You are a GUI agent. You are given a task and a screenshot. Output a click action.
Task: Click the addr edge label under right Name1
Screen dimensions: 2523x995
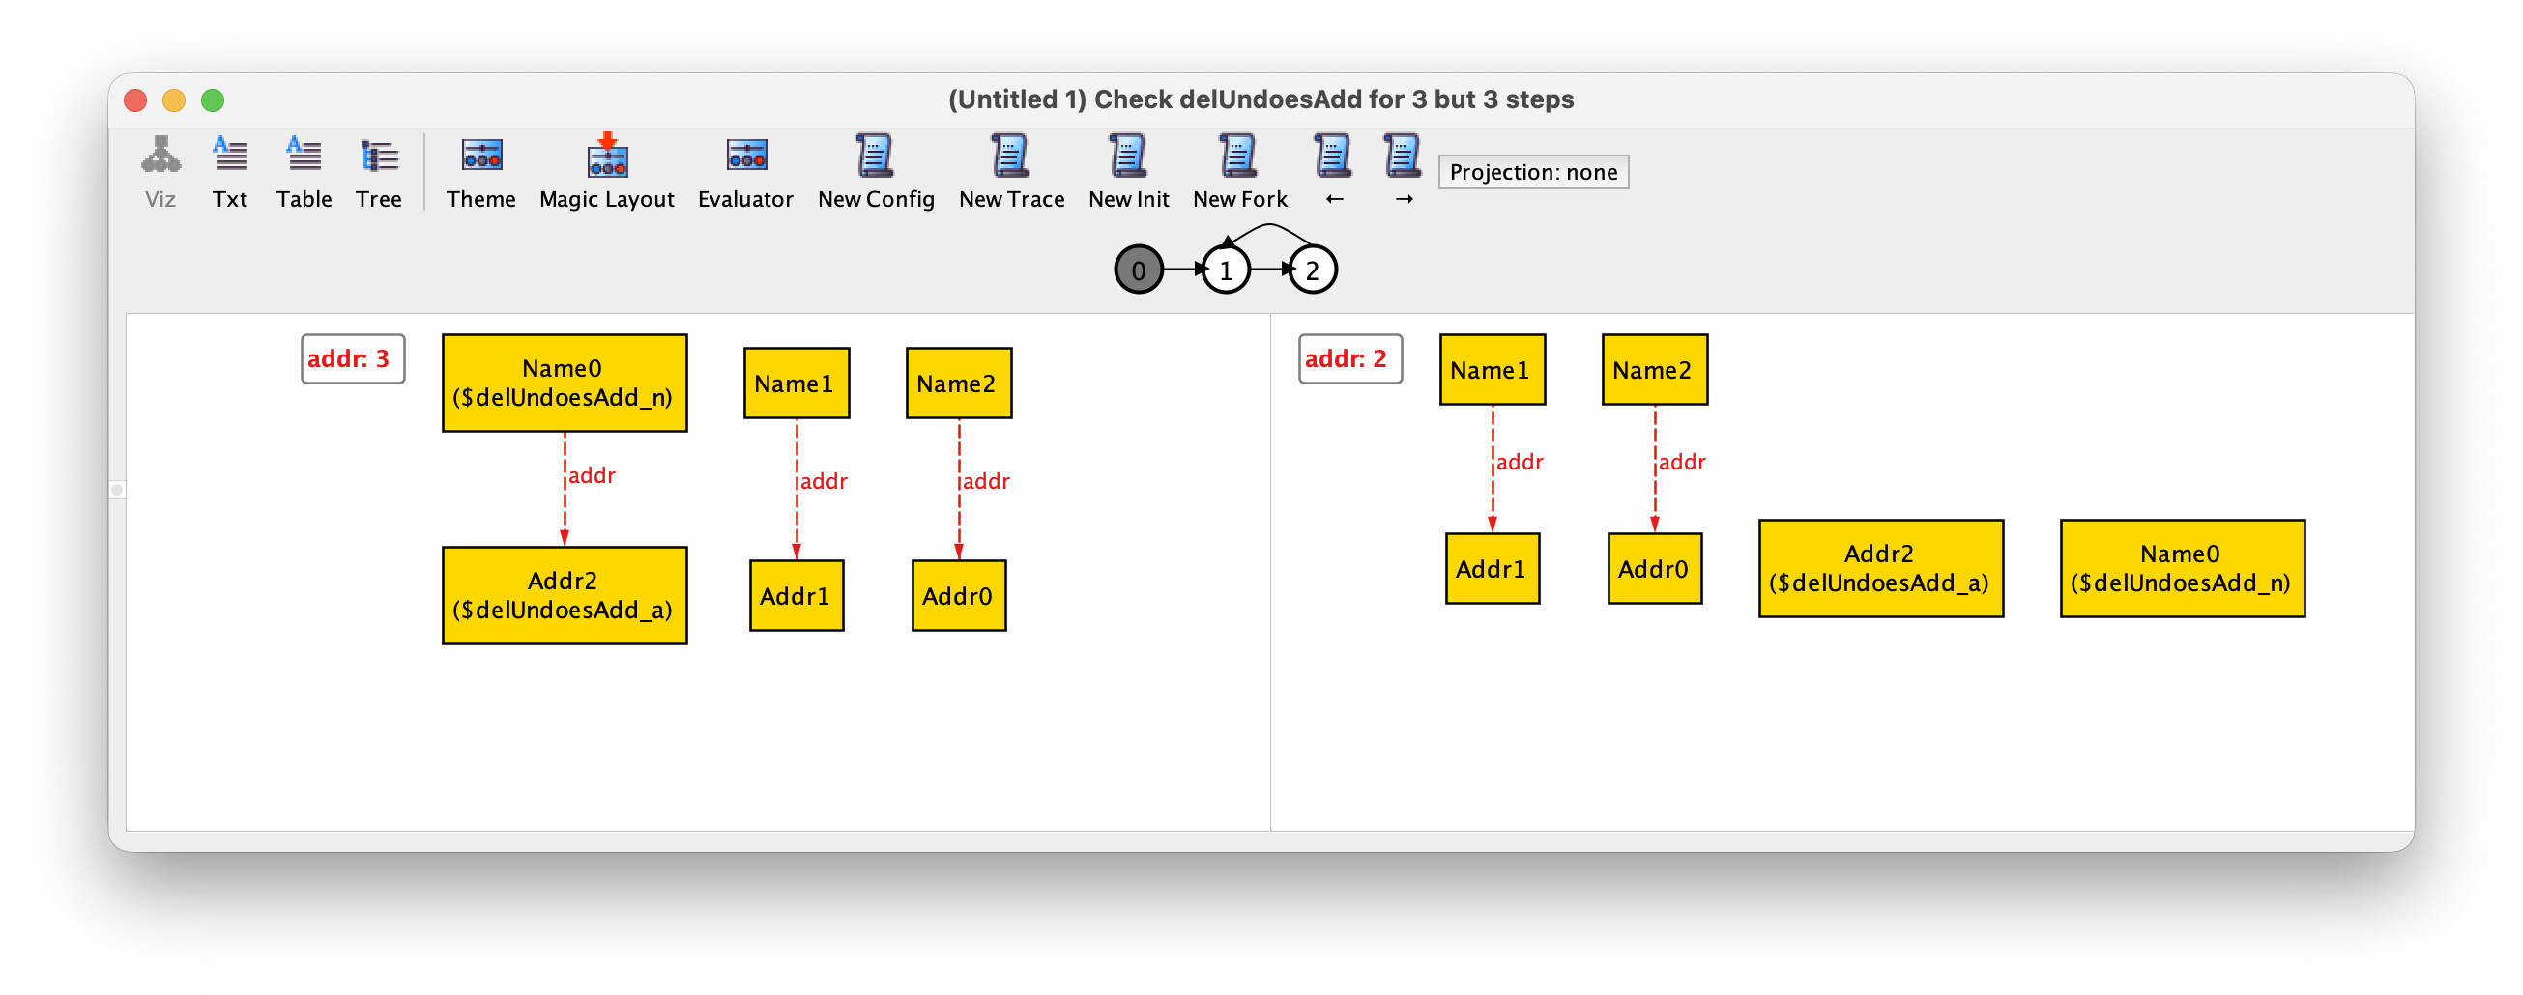(1520, 462)
